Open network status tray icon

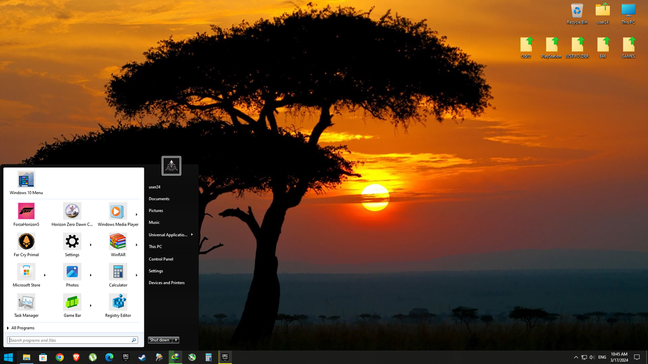[584, 357]
